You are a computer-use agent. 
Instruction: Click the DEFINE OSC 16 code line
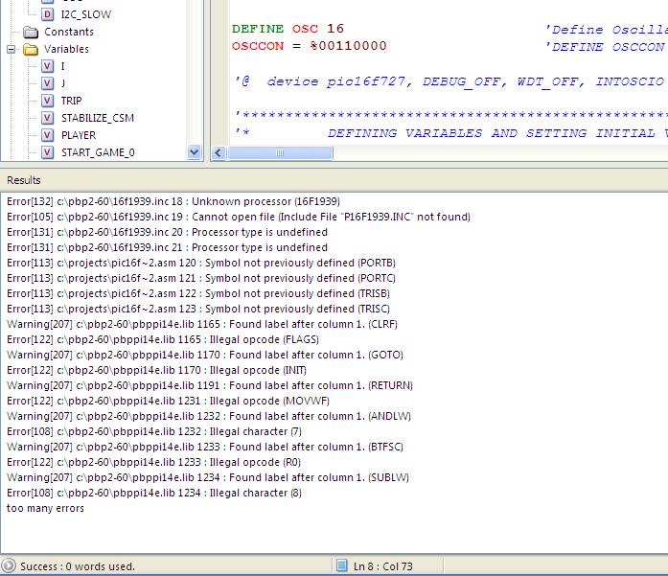coord(288,29)
